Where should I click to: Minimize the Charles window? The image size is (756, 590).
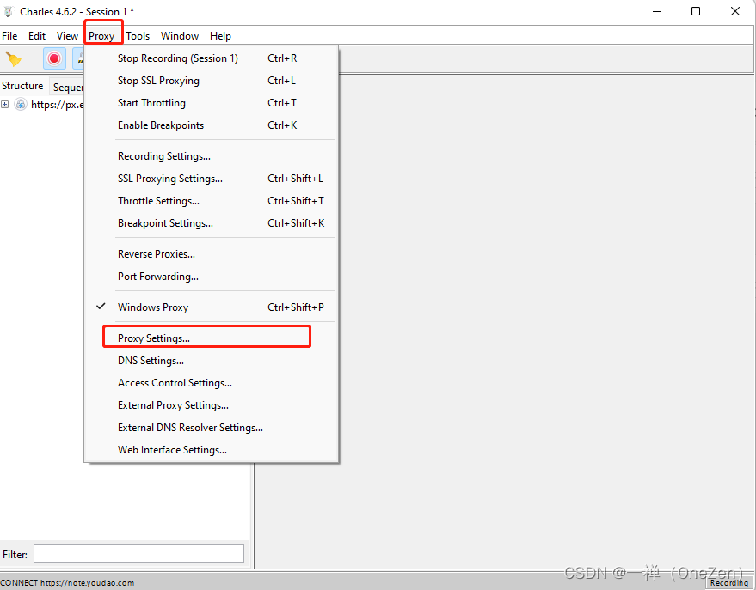[x=657, y=11]
